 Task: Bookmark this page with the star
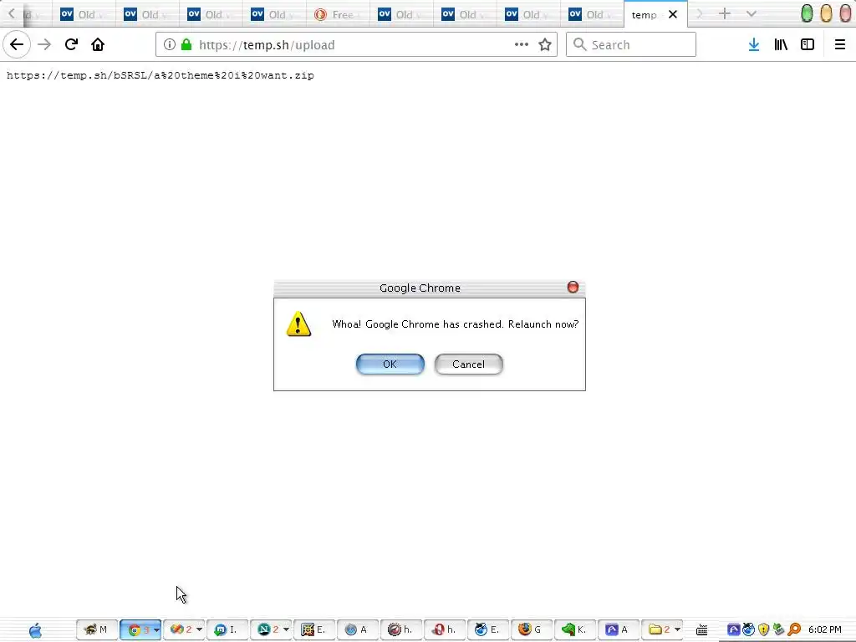[545, 45]
